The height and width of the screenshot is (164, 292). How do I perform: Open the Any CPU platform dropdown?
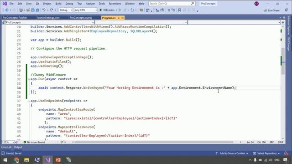pos(86,10)
